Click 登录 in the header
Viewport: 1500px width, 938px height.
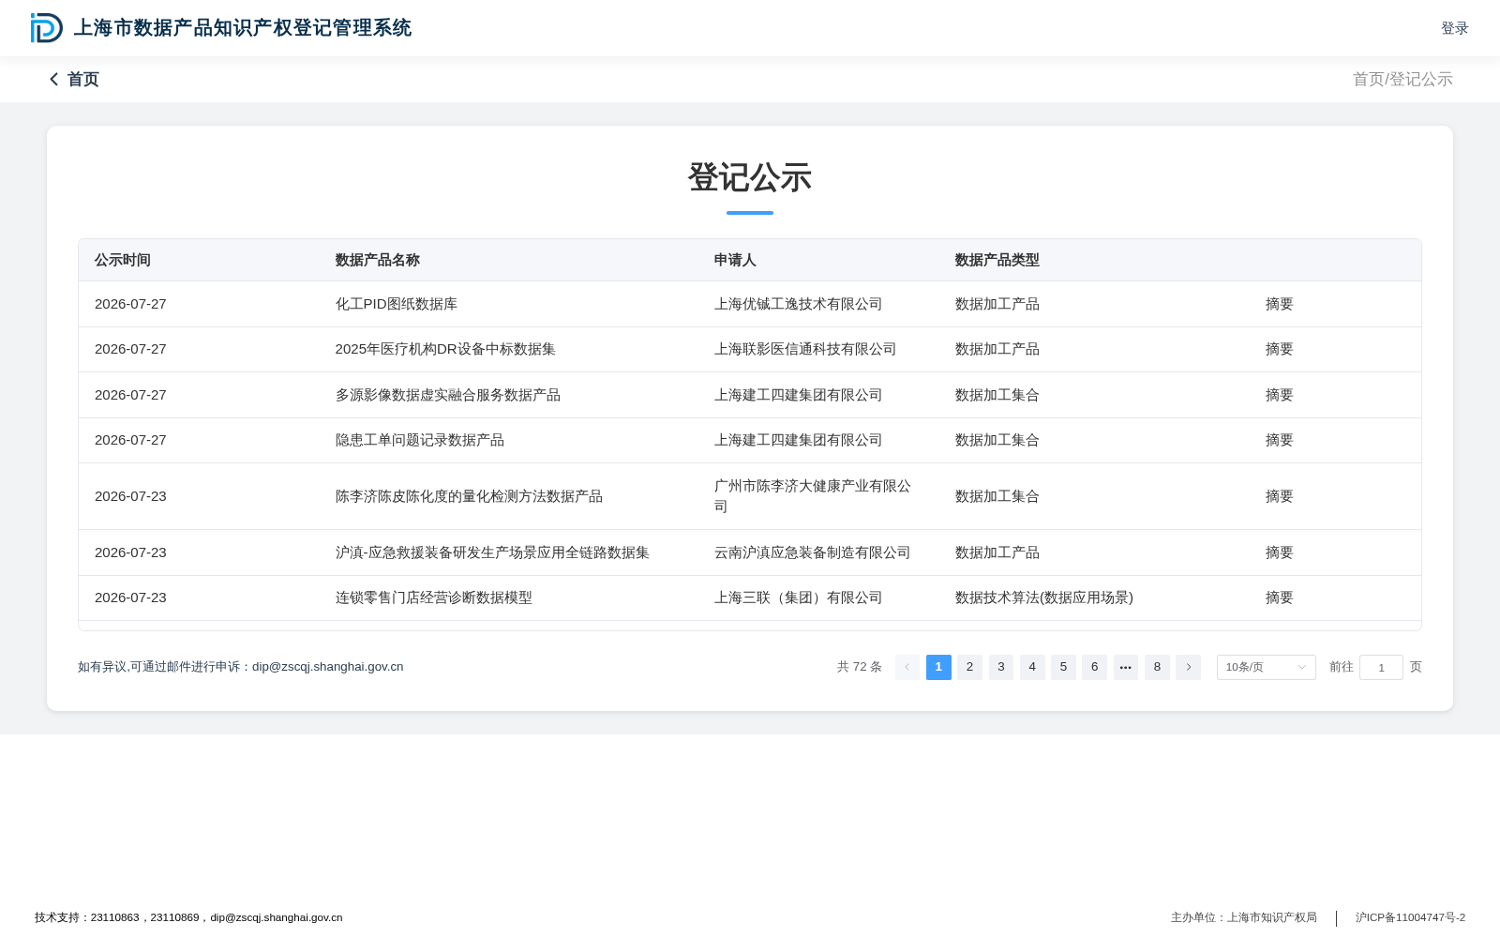pyautogui.click(x=1455, y=28)
